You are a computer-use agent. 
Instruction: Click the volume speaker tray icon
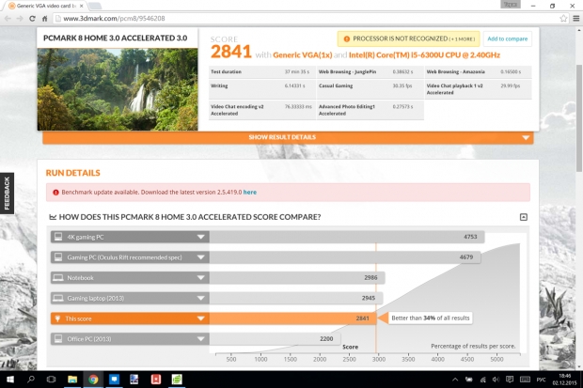(496, 380)
